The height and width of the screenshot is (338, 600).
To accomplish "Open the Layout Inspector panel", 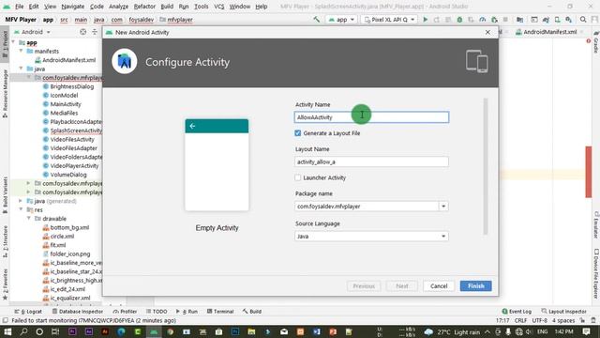I will pos(564,312).
